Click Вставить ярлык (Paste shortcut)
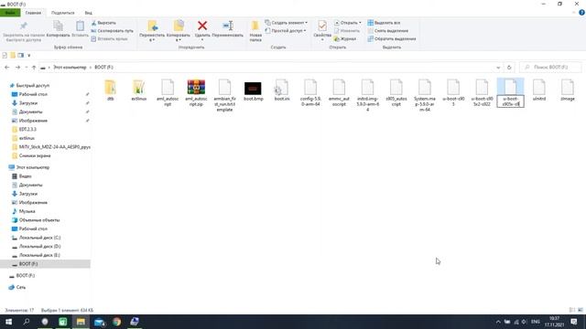 109,38
